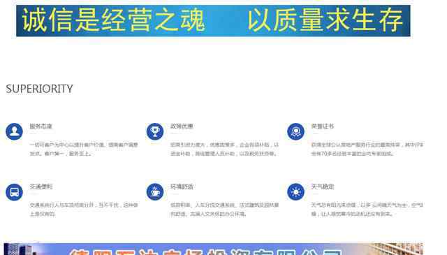Click the description text under 天气晴朗
Image resolution: width=447 pixels, height=255 pixels.
[367, 210]
